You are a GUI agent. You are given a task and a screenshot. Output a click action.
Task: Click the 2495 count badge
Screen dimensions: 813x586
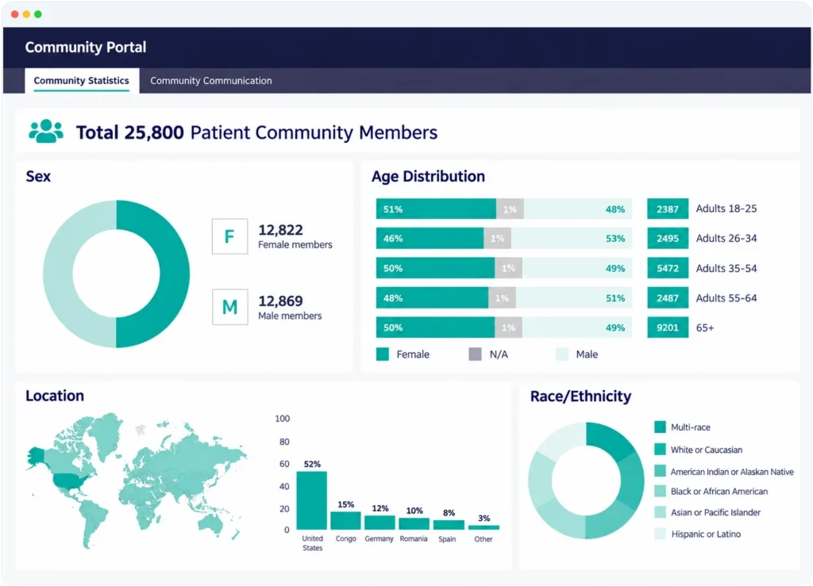tap(668, 239)
